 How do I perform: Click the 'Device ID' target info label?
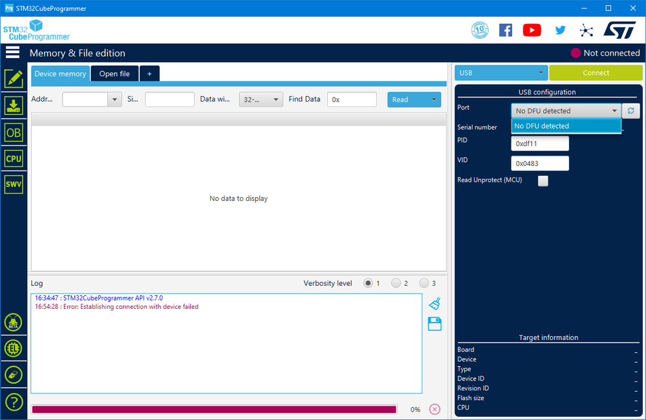pos(471,379)
